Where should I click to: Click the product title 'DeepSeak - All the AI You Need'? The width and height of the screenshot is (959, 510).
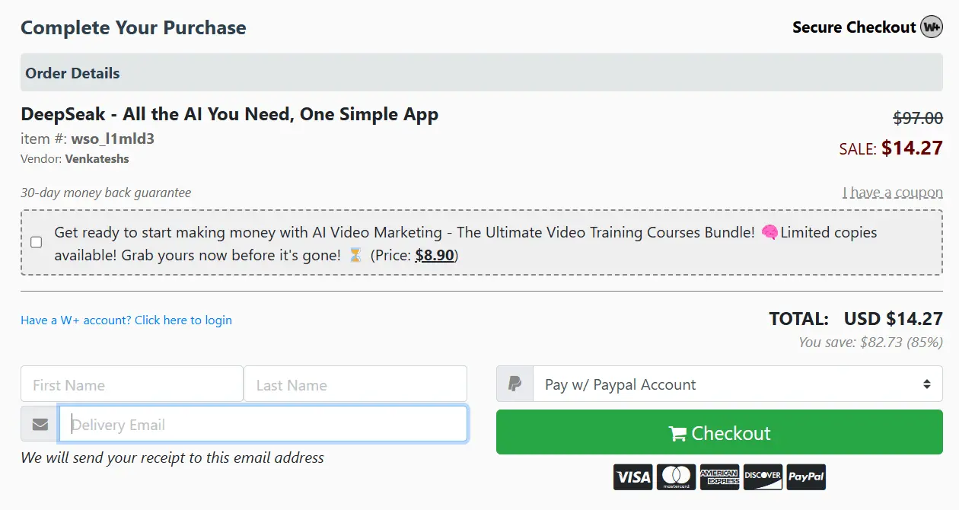point(229,115)
